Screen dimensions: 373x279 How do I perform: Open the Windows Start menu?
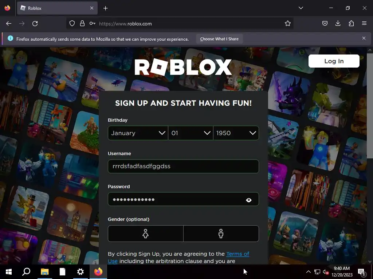pyautogui.click(x=9, y=272)
